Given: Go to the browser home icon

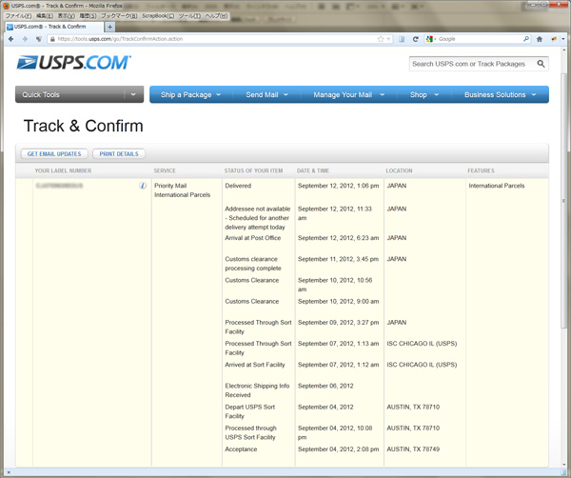Looking at the screenshot, I should [x=540, y=39].
